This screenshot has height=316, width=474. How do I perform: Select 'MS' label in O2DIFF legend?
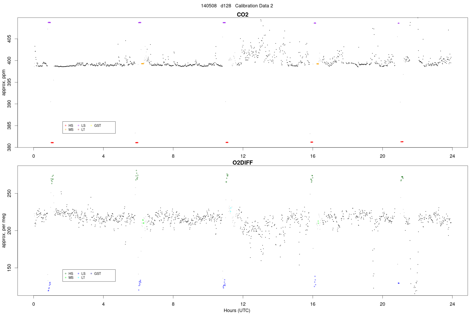(x=71, y=278)
